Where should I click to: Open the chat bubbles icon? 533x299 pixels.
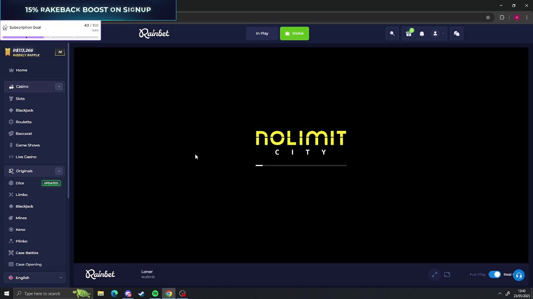point(457,34)
